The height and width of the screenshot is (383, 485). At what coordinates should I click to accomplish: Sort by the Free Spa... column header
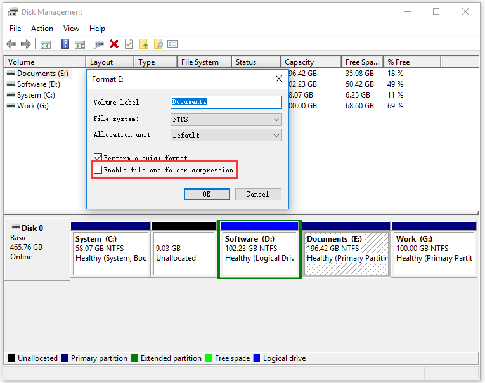coord(363,62)
